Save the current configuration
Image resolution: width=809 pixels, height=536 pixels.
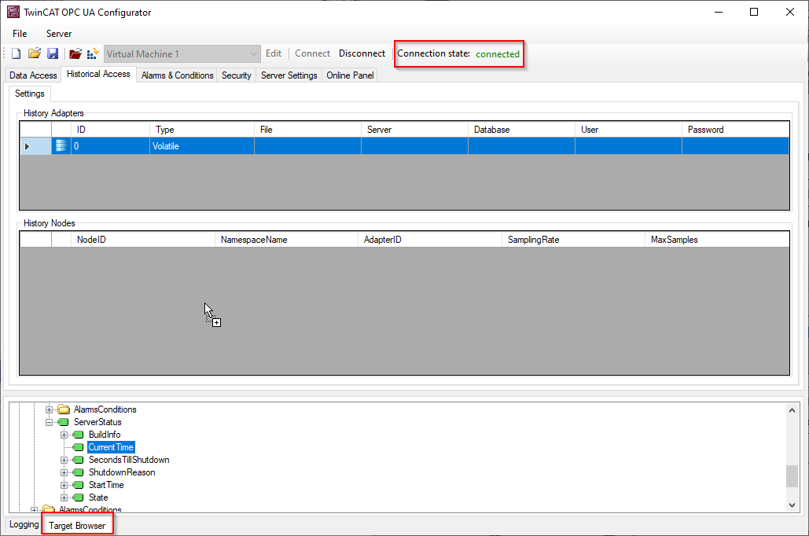53,53
